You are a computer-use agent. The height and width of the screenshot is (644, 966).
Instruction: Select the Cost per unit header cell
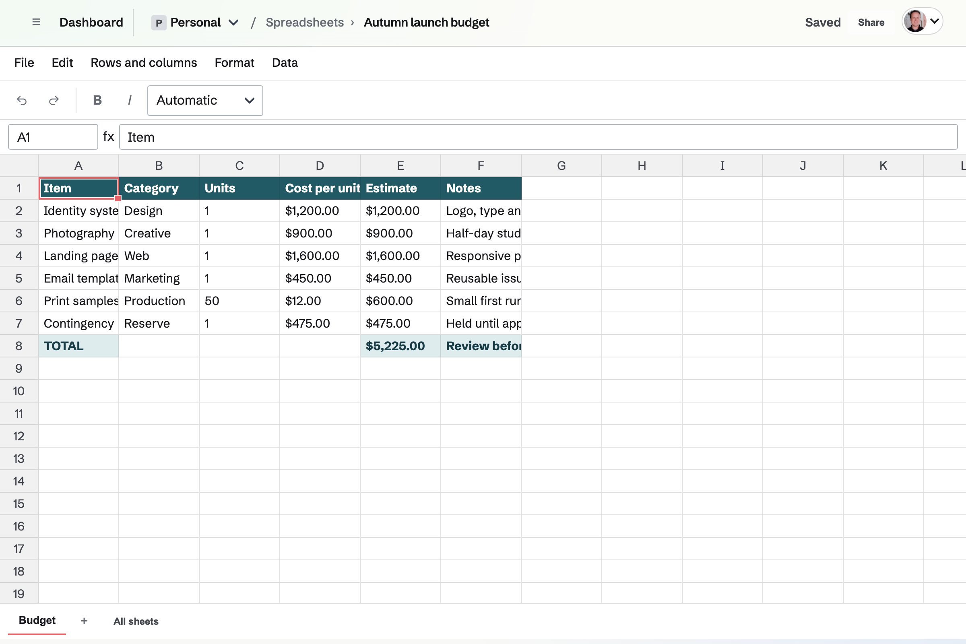pos(320,188)
